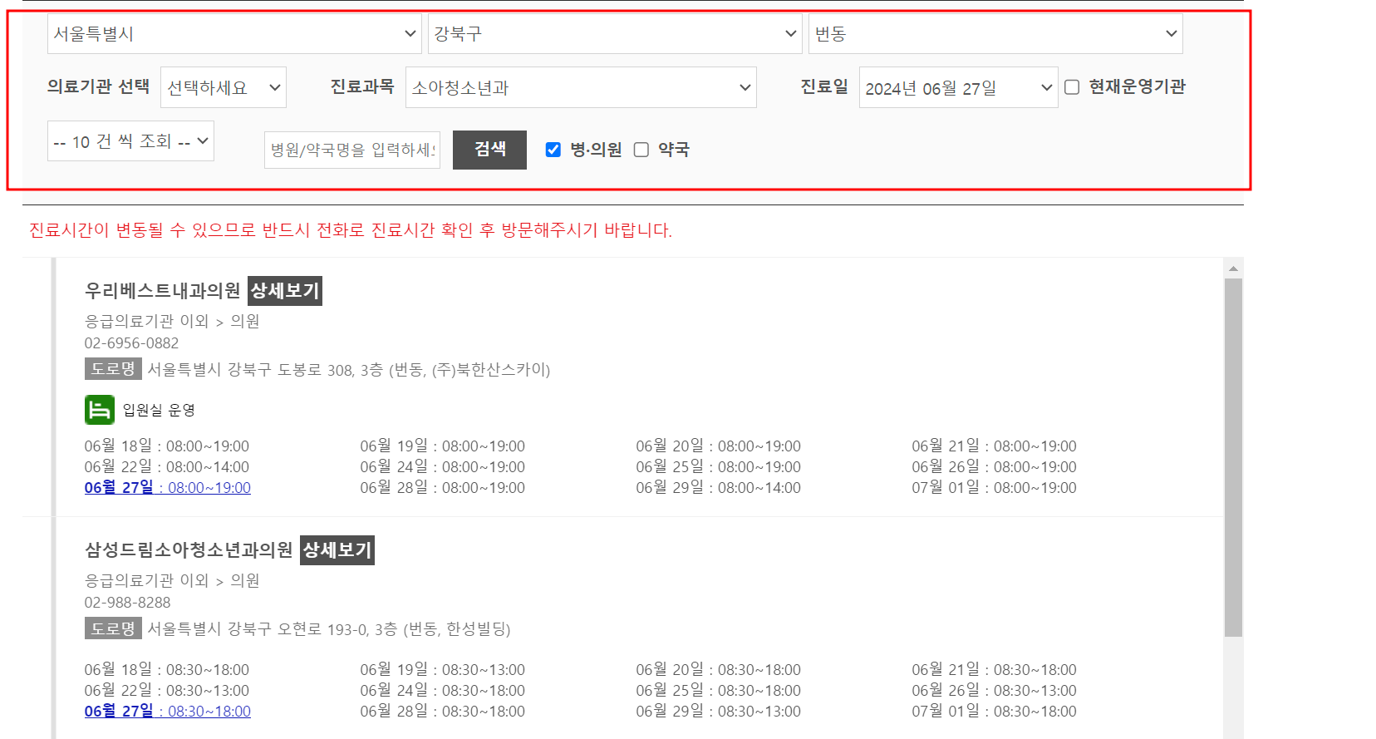Click 06월 27일 08:00~19:00 link
This screenshot has height=739, width=1376.
pyautogui.click(x=168, y=488)
